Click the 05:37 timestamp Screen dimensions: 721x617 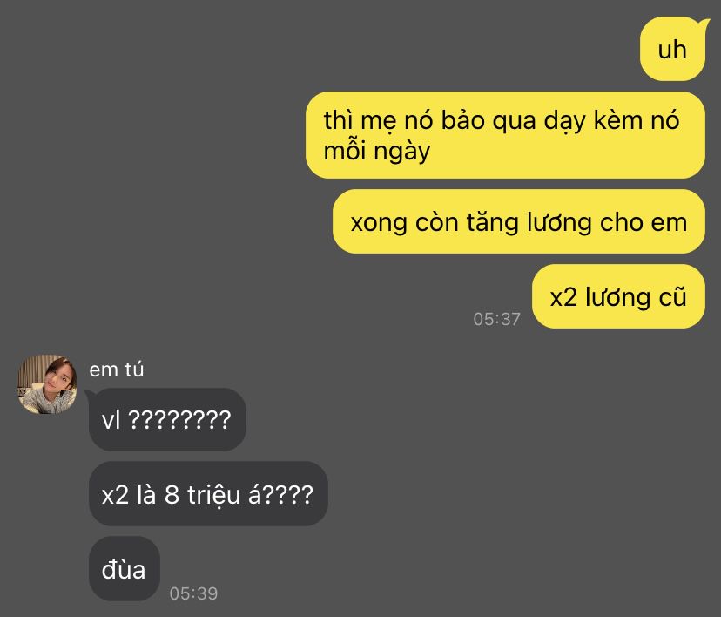(496, 319)
